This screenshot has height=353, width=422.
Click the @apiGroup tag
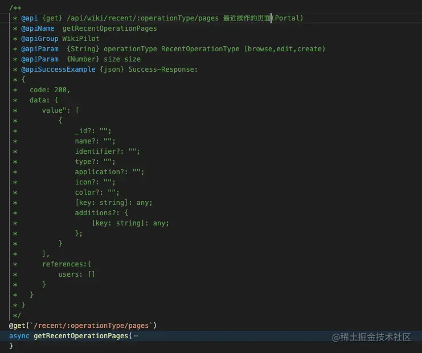[39, 39]
